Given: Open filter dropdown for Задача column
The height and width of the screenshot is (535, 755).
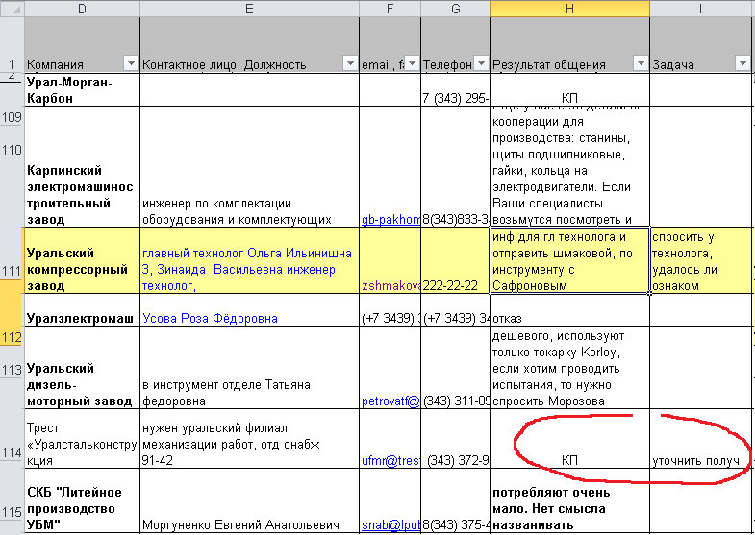Looking at the screenshot, I should pos(742,63).
